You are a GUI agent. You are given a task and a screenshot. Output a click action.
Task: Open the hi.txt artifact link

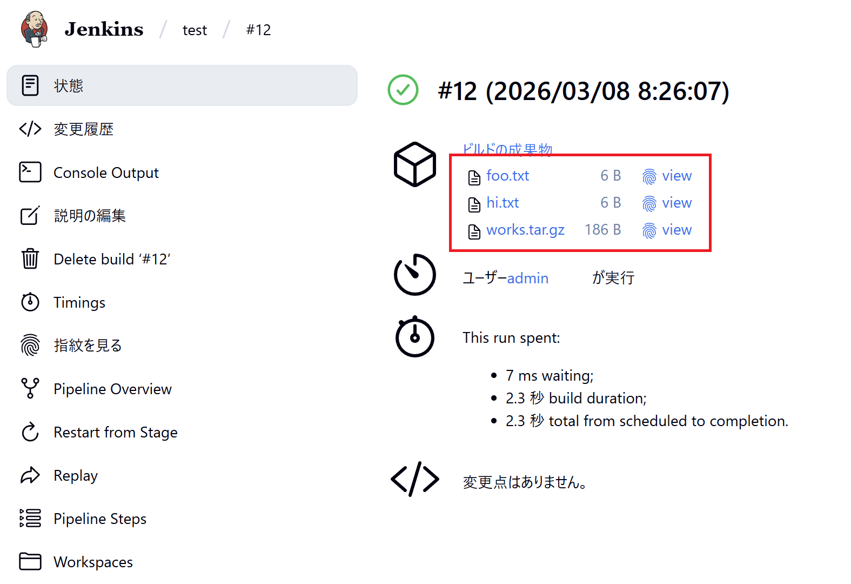click(x=502, y=203)
